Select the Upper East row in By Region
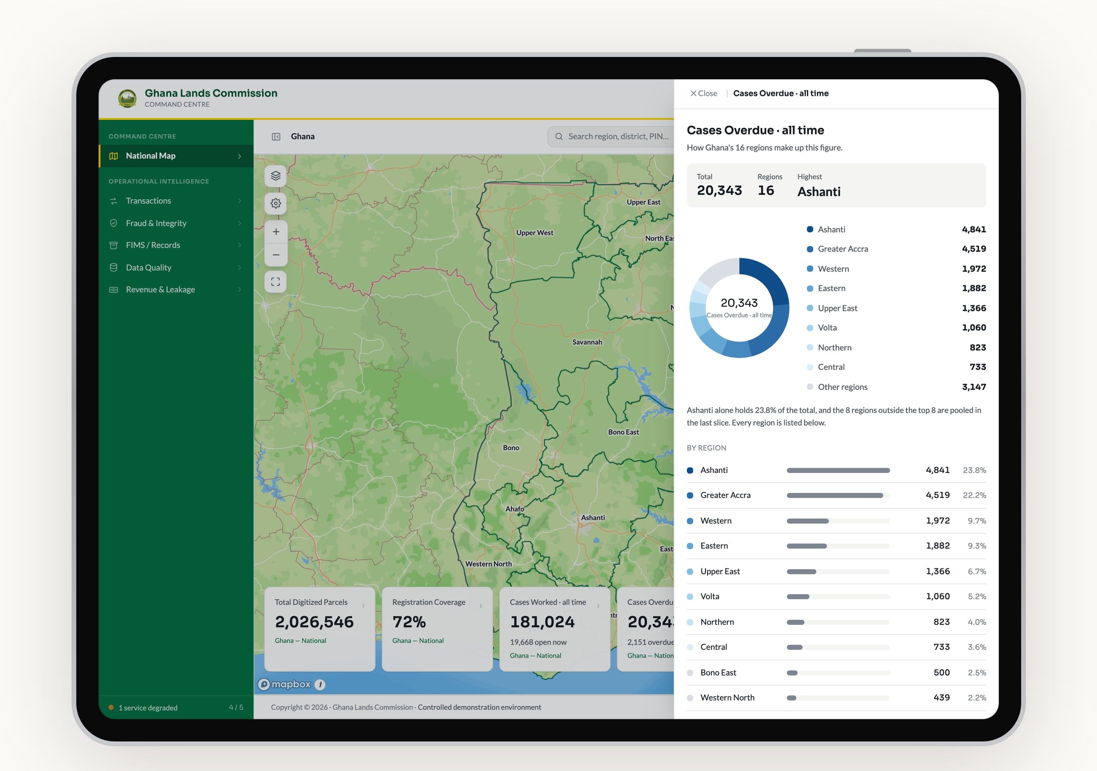 tap(836, 571)
